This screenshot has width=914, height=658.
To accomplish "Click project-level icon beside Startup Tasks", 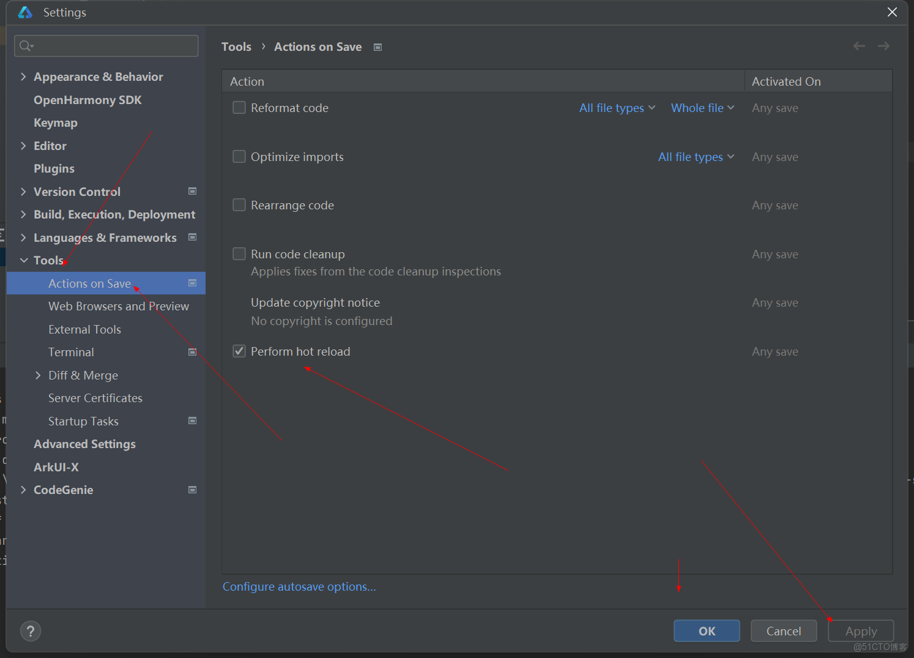I will coord(193,421).
